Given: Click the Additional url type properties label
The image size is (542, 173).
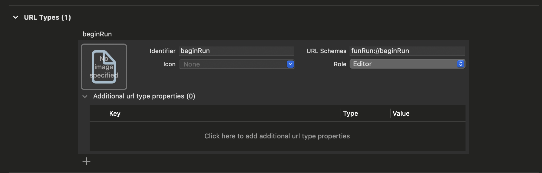Looking at the screenshot, I should (x=144, y=96).
